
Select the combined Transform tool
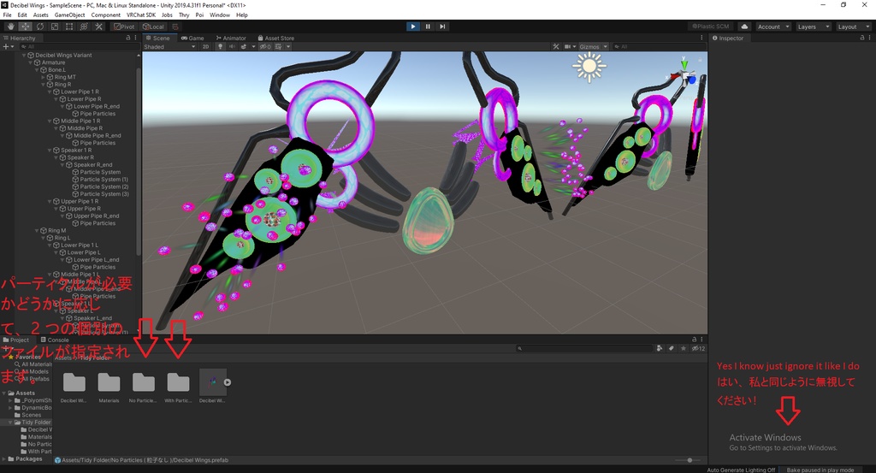point(84,27)
